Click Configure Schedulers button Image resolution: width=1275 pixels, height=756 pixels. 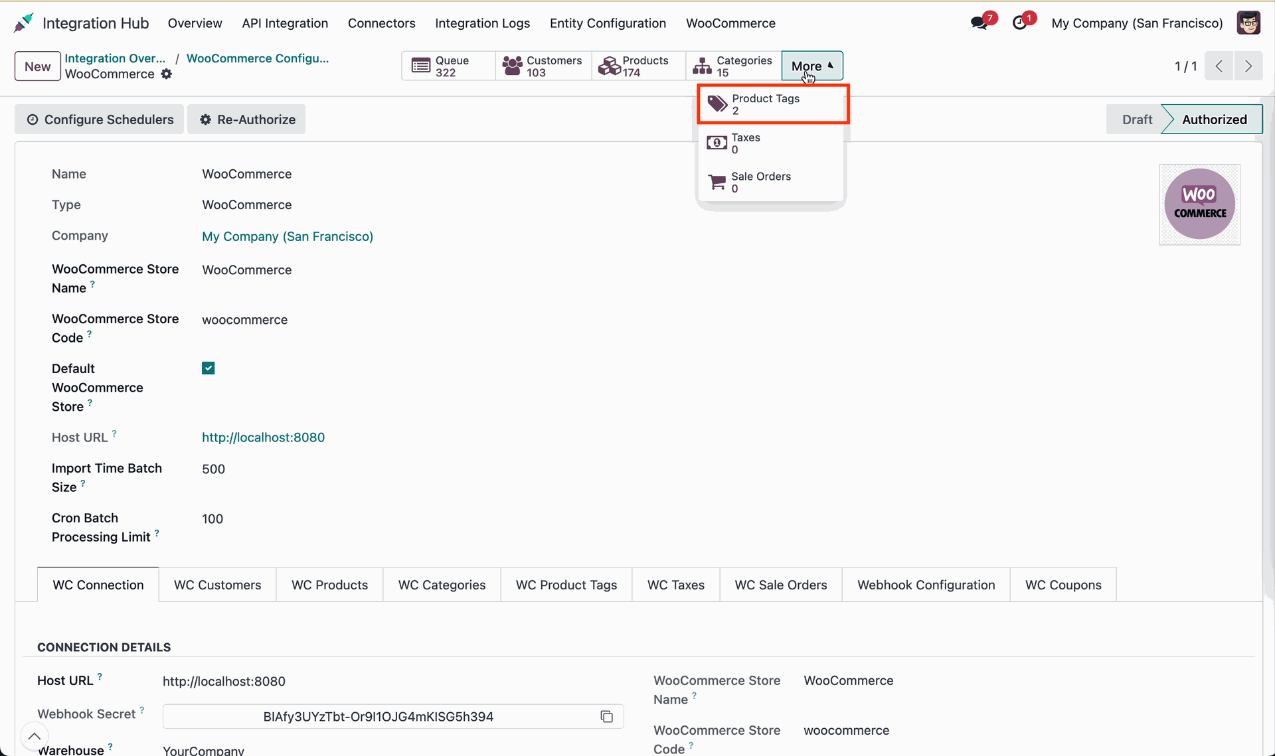pyautogui.click(x=100, y=119)
